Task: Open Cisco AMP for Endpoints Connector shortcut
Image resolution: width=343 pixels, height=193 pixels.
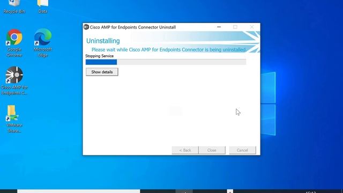Action: 14,81
